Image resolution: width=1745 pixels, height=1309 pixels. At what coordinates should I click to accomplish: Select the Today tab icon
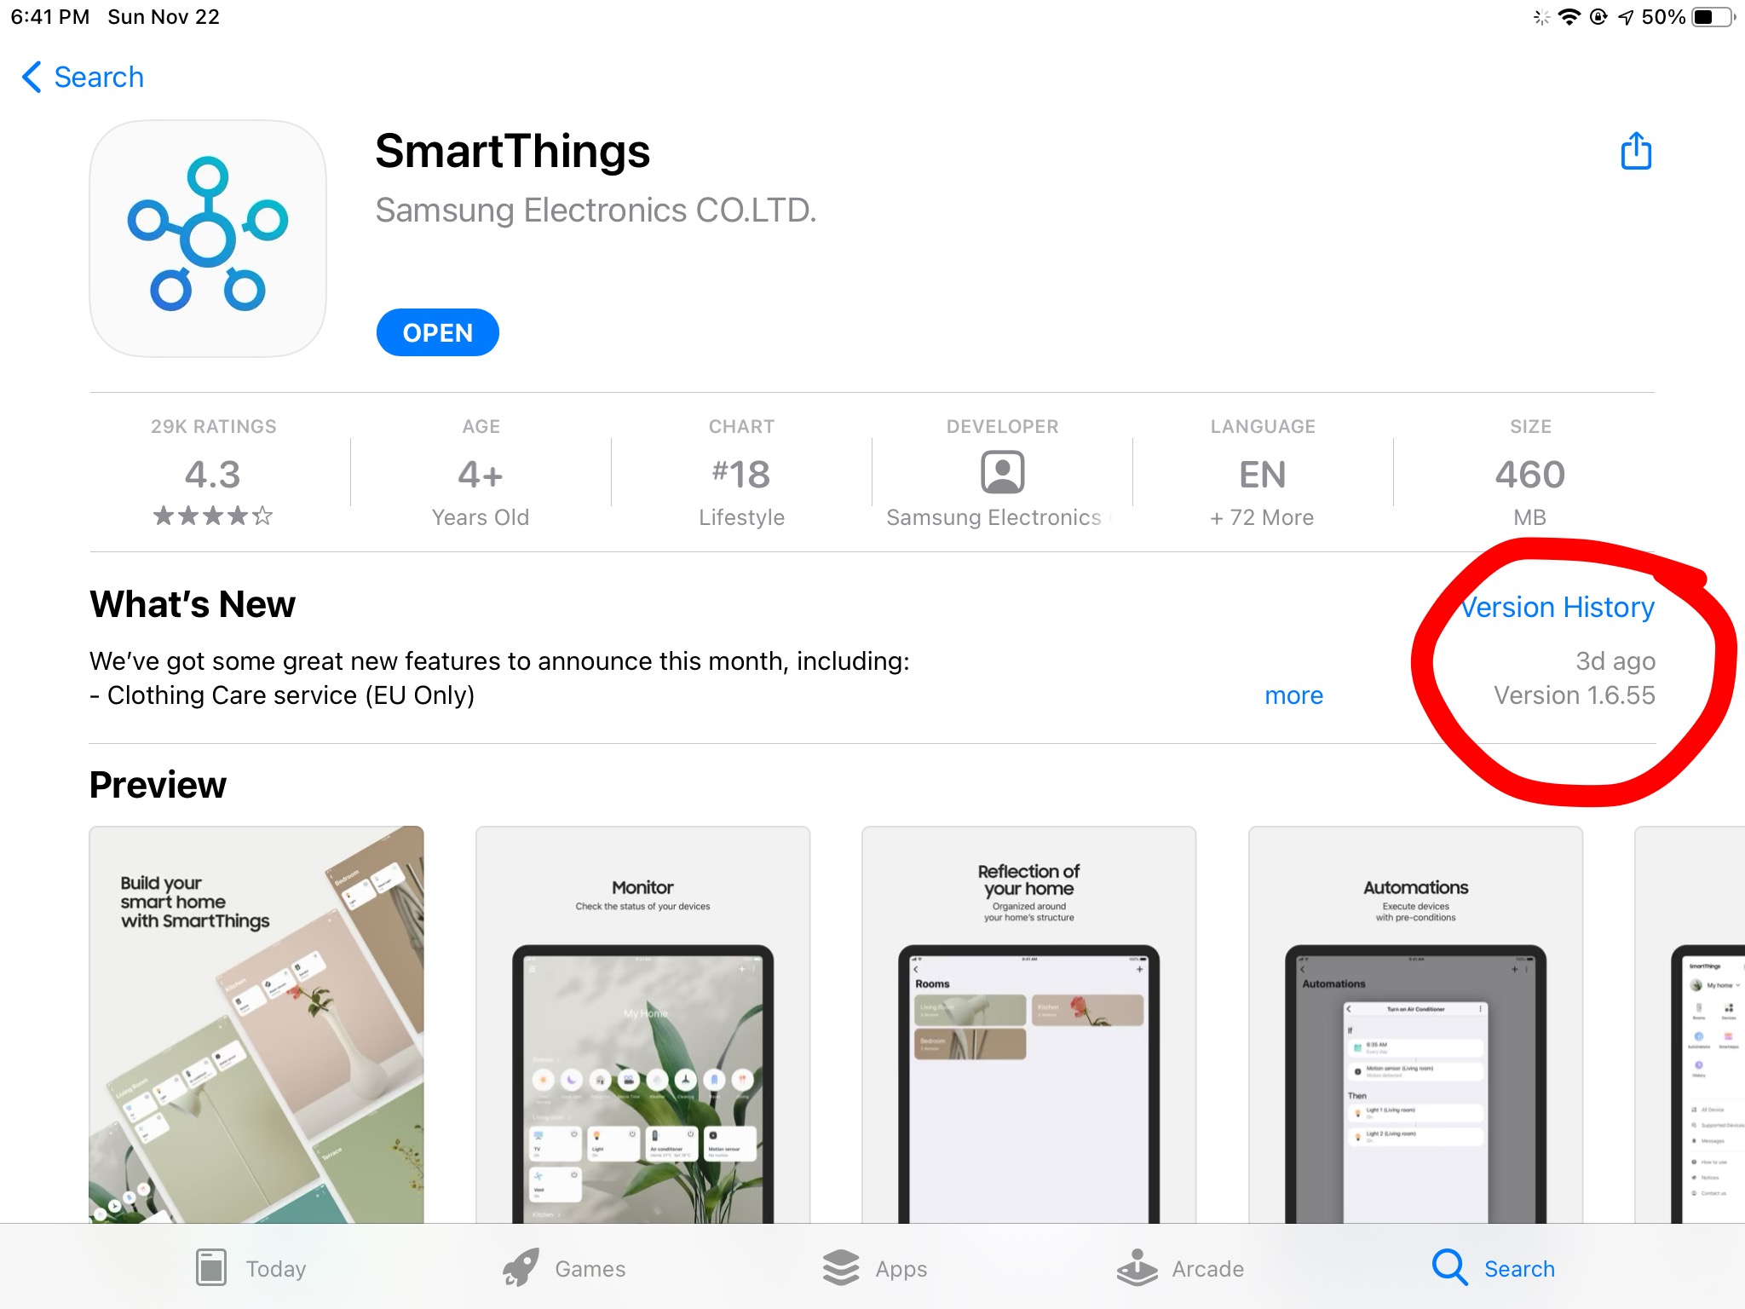click(210, 1267)
